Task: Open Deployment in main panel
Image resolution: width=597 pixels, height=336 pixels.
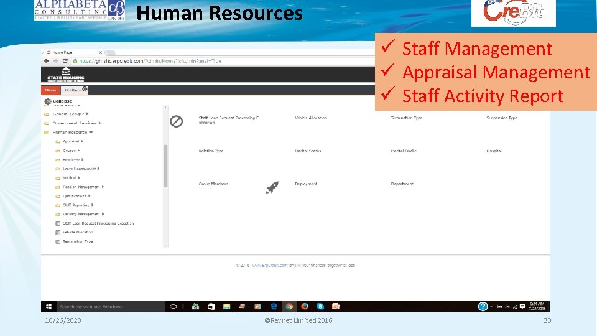Action: coord(306,184)
